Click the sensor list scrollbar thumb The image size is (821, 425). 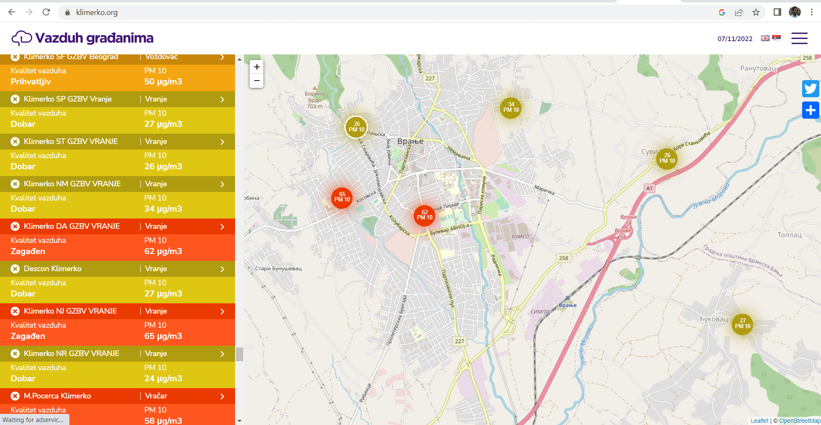239,354
